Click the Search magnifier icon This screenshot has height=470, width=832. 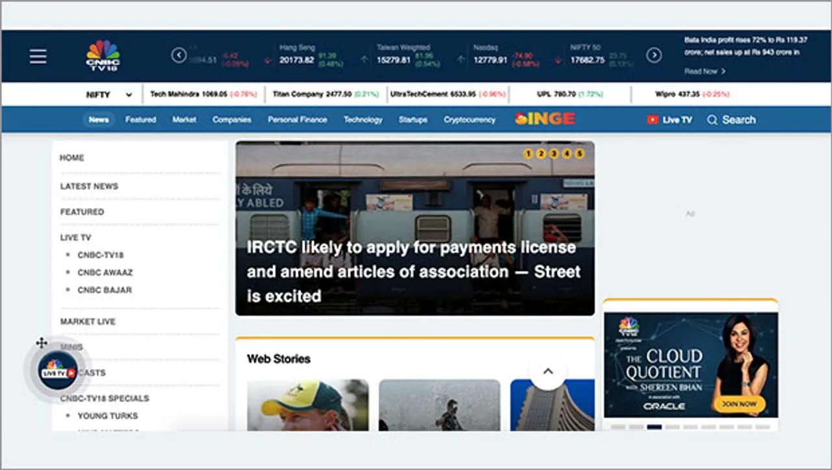(x=712, y=120)
